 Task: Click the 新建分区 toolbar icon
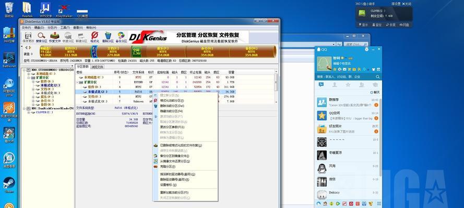click(x=81, y=37)
